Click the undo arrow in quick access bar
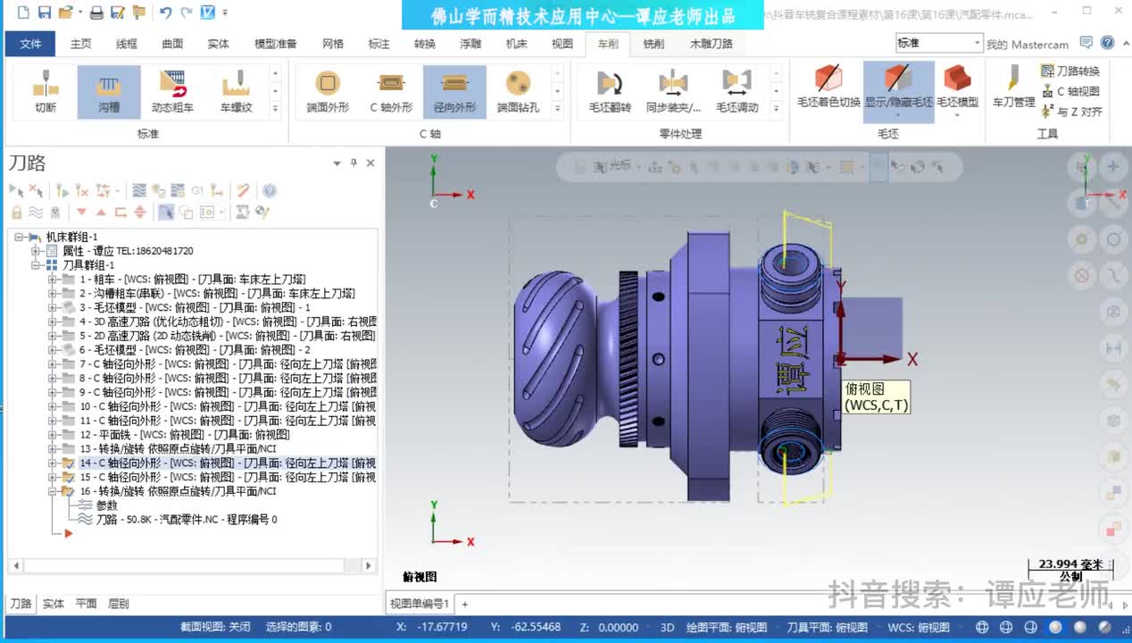The image size is (1132, 643). click(165, 13)
